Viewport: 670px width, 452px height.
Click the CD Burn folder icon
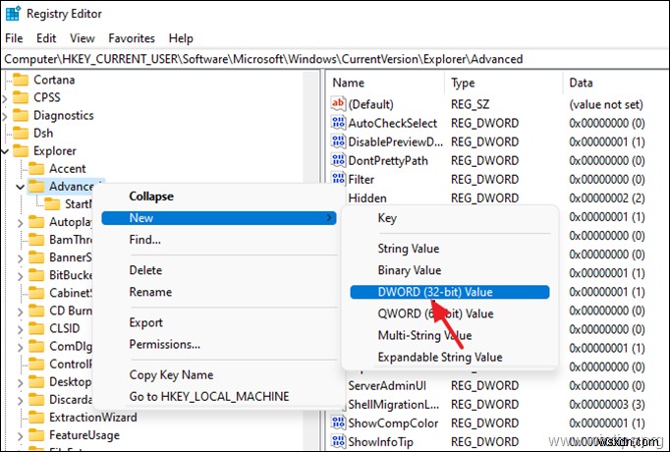(36, 311)
